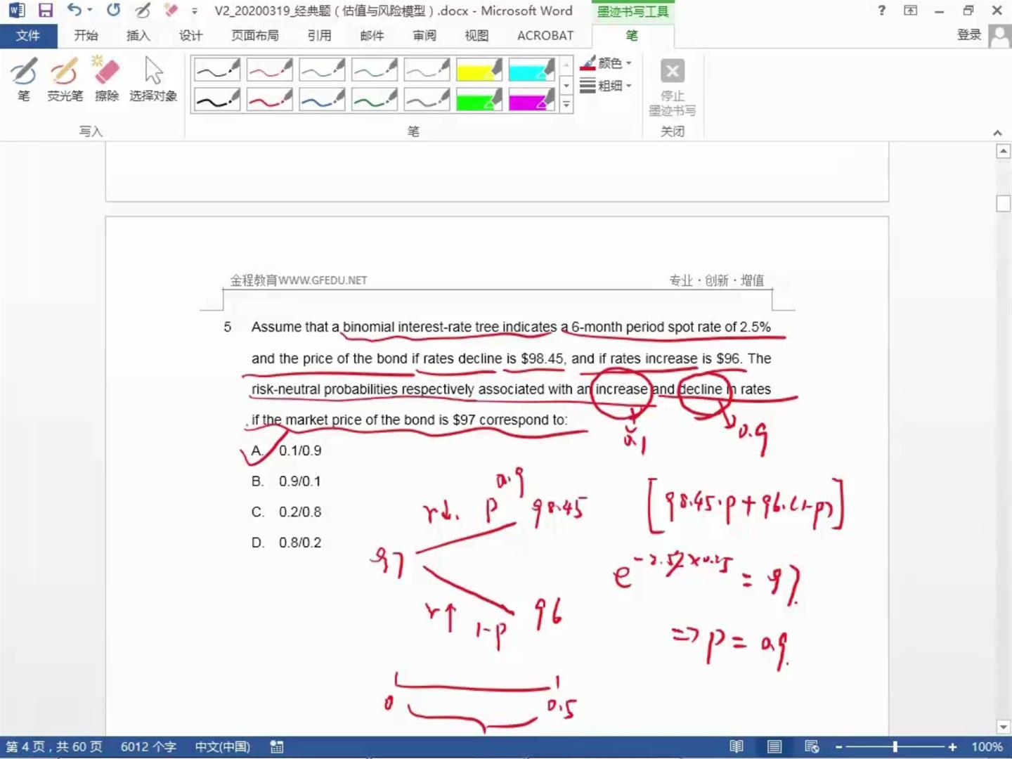Pick the magenta highlighter swatch
This screenshot has height=759, width=1012.
point(531,100)
